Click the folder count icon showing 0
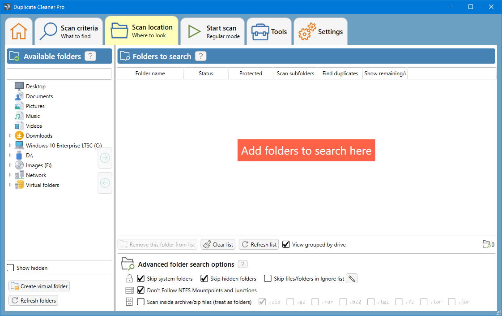This screenshot has height=316, width=502. (486, 244)
